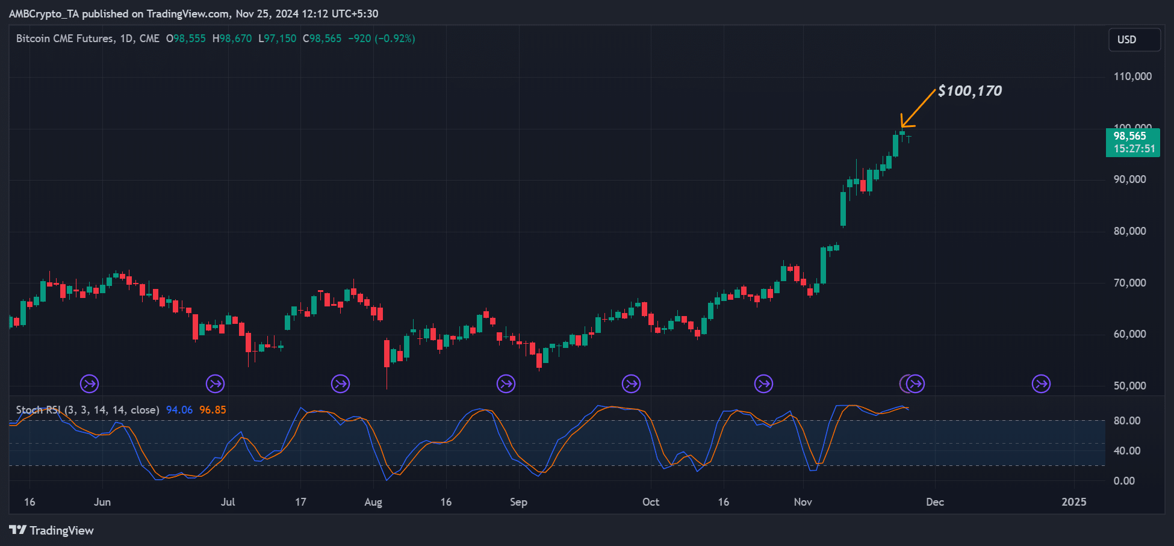Screen dimensions: 1174x546
Task: Click the high value H98,670
Action: click(232, 39)
